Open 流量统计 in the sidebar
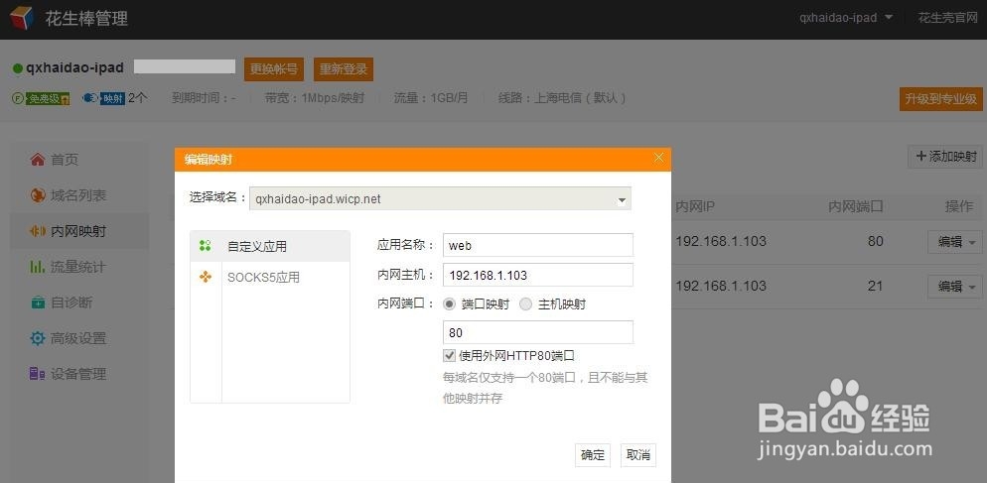The width and height of the screenshot is (987, 483). (x=79, y=267)
